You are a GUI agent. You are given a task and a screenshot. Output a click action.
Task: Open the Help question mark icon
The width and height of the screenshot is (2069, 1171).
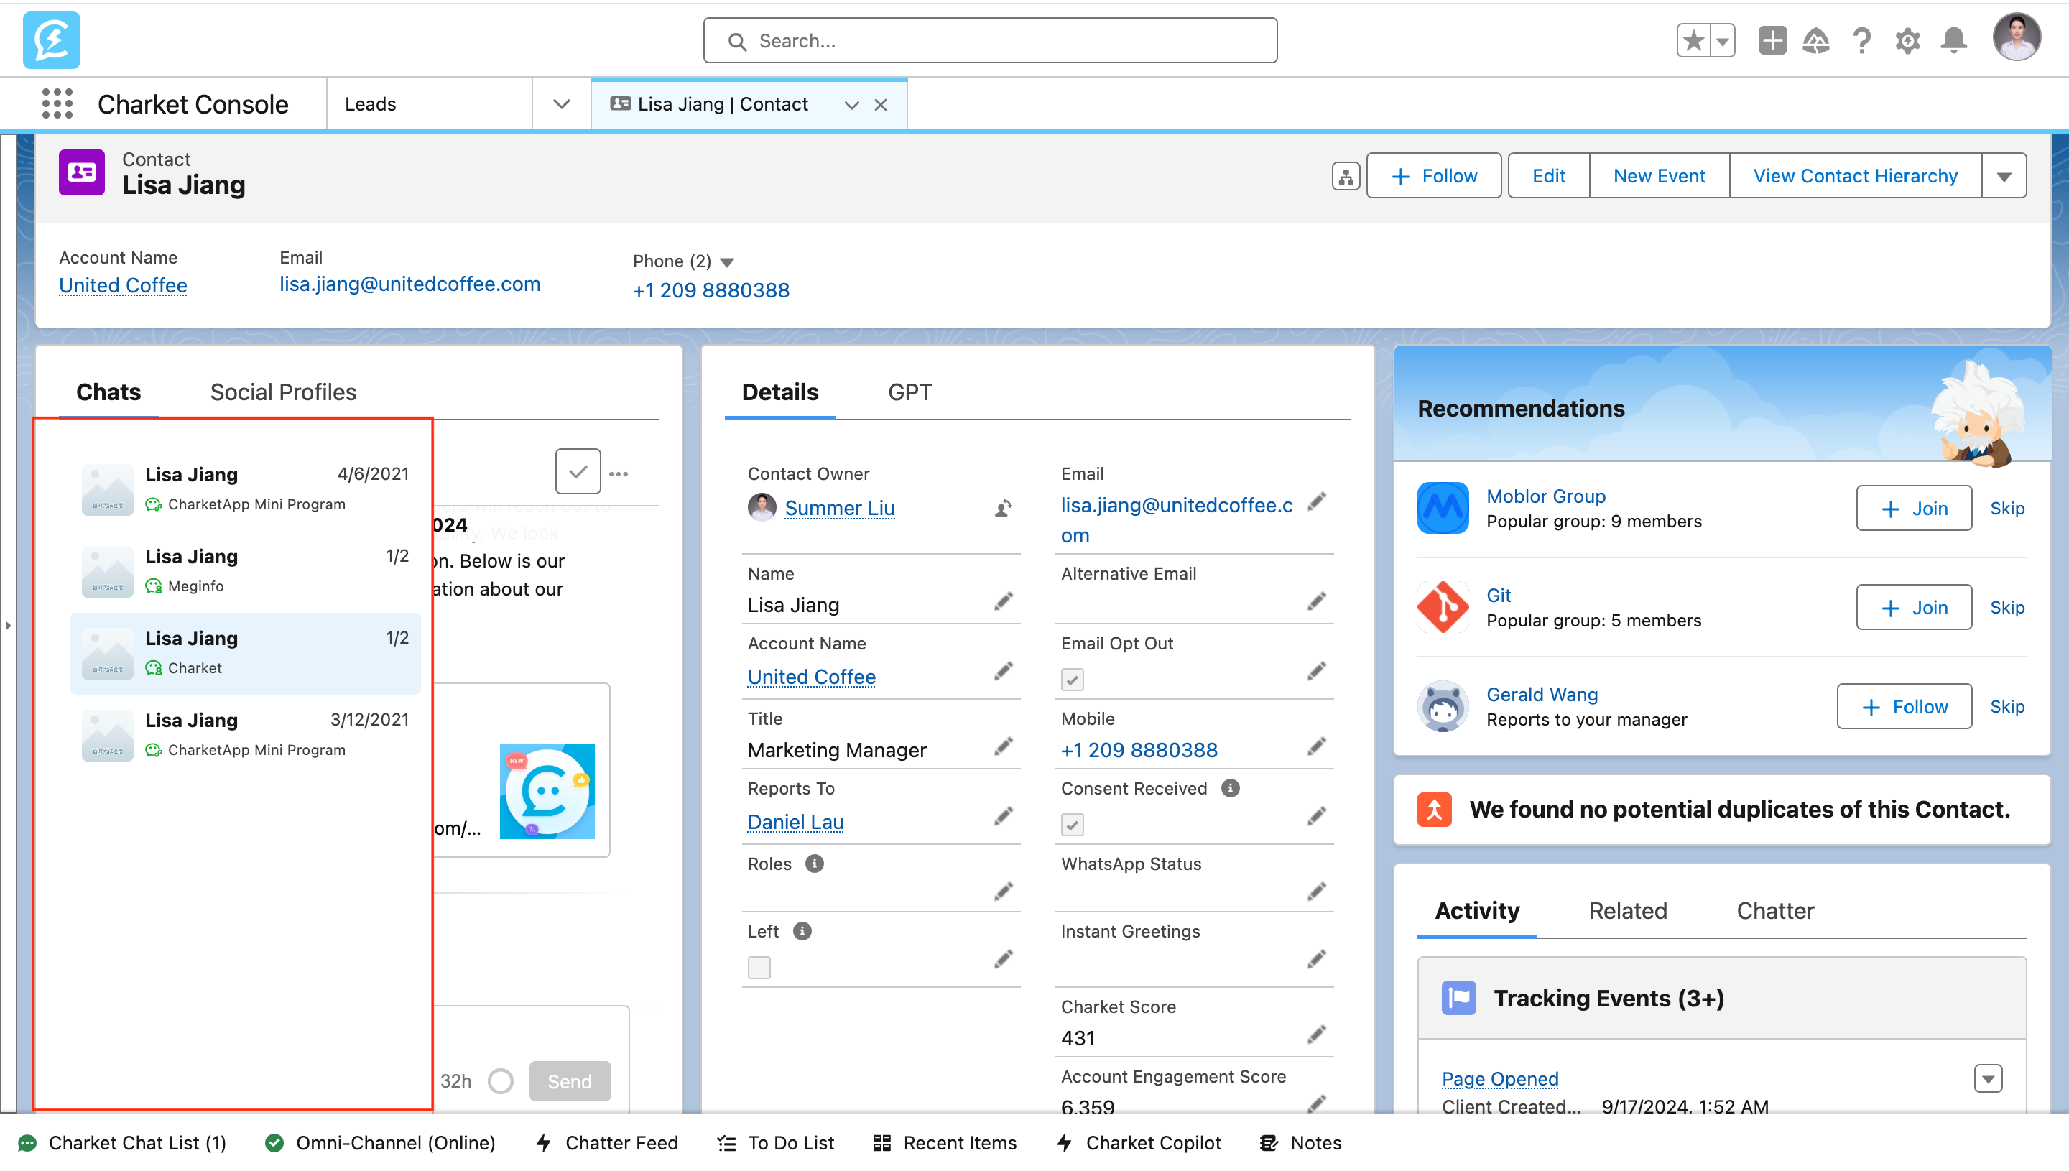(1861, 40)
